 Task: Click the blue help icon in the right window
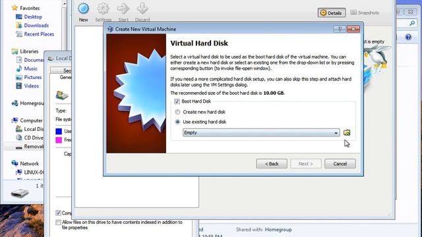(x=408, y=37)
